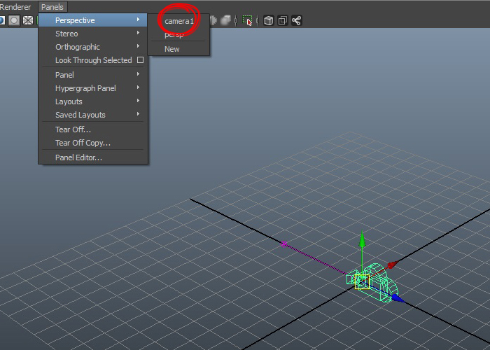Open Look Through Selected option box

[x=140, y=60]
